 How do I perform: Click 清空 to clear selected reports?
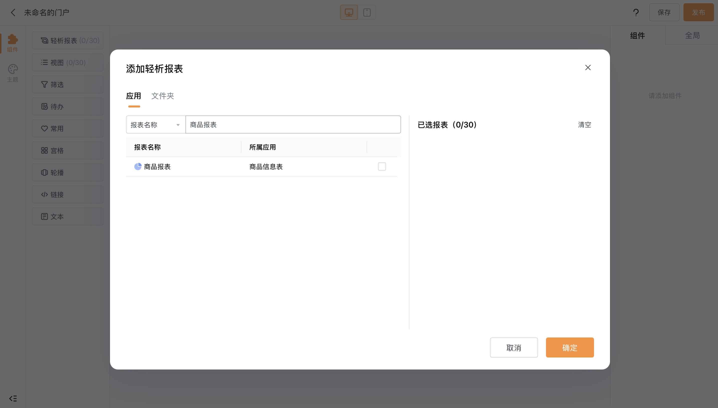(x=585, y=125)
